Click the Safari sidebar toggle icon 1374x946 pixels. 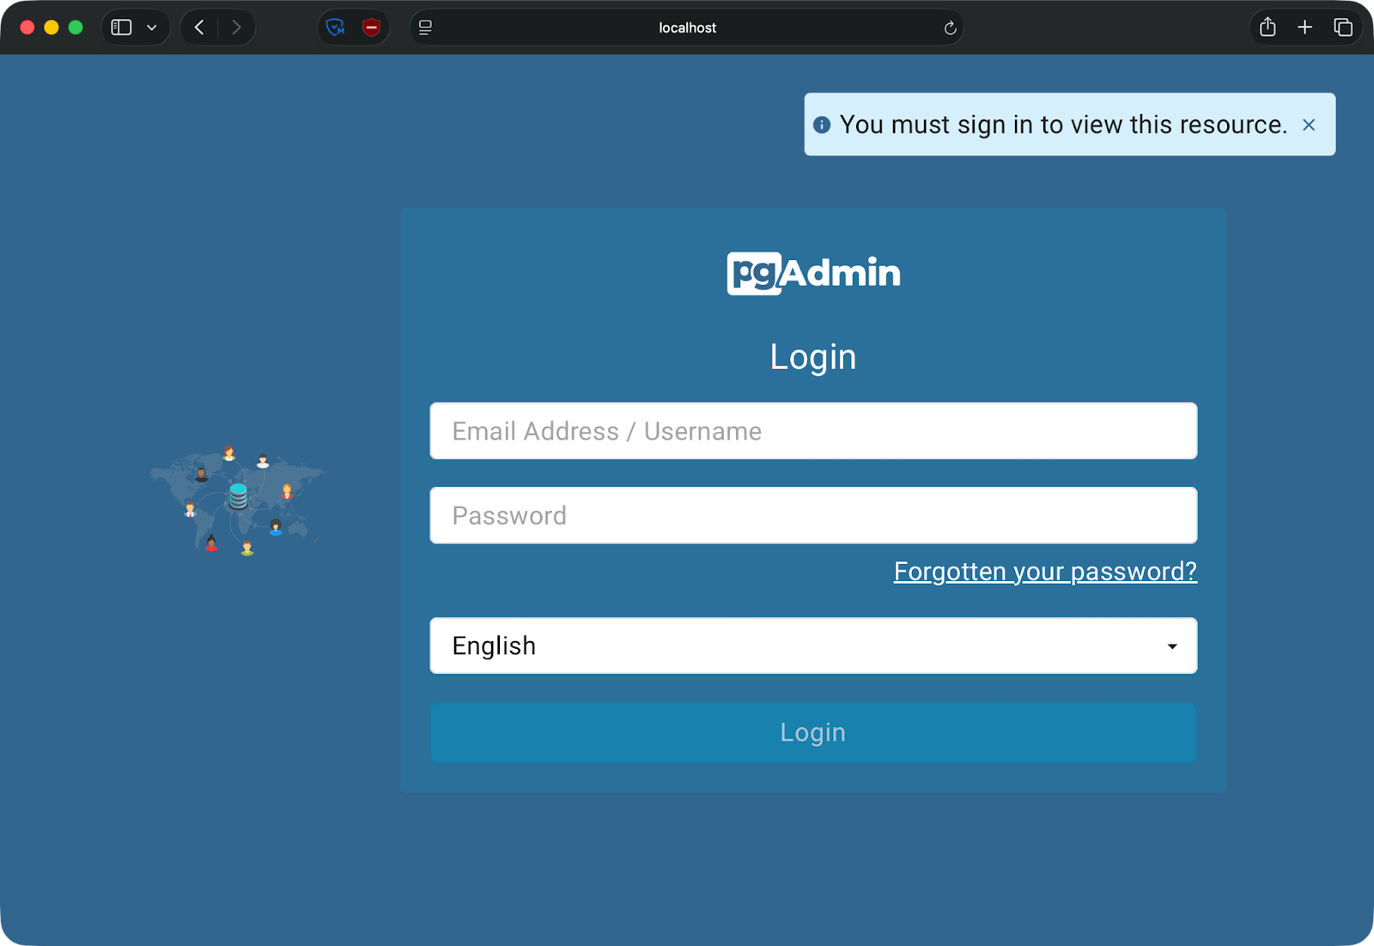[121, 27]
